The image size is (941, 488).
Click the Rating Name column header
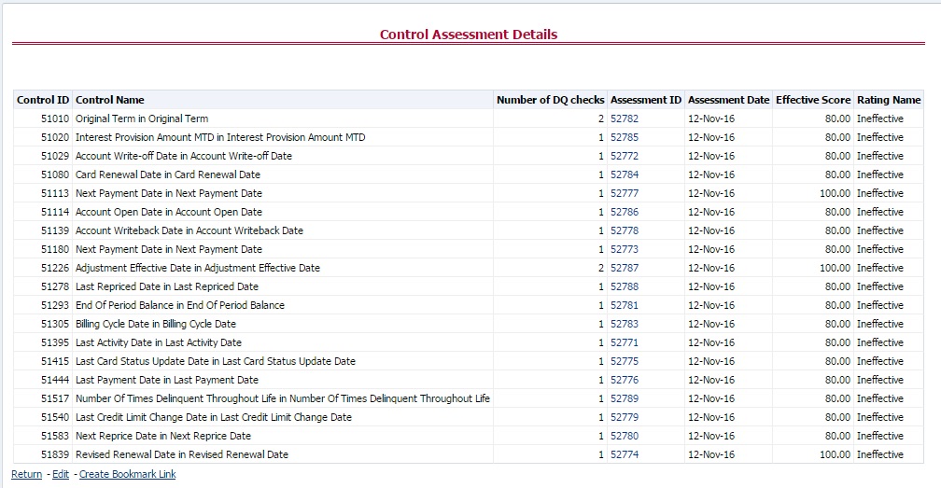889,100
